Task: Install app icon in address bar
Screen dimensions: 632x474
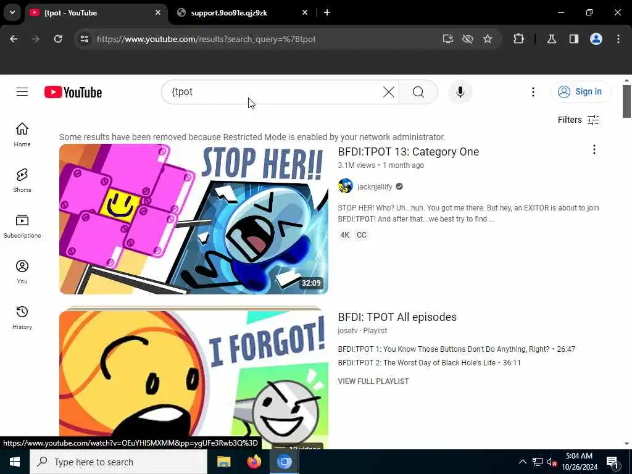Action: (448, 39)
